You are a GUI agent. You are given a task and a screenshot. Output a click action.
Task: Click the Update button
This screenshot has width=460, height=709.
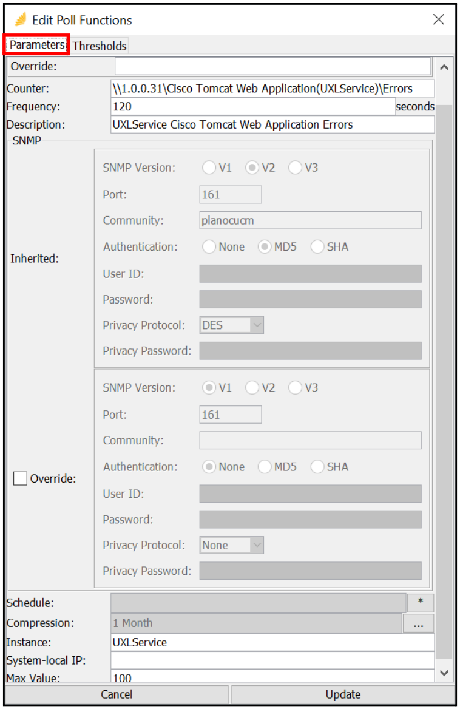(343, 694)
